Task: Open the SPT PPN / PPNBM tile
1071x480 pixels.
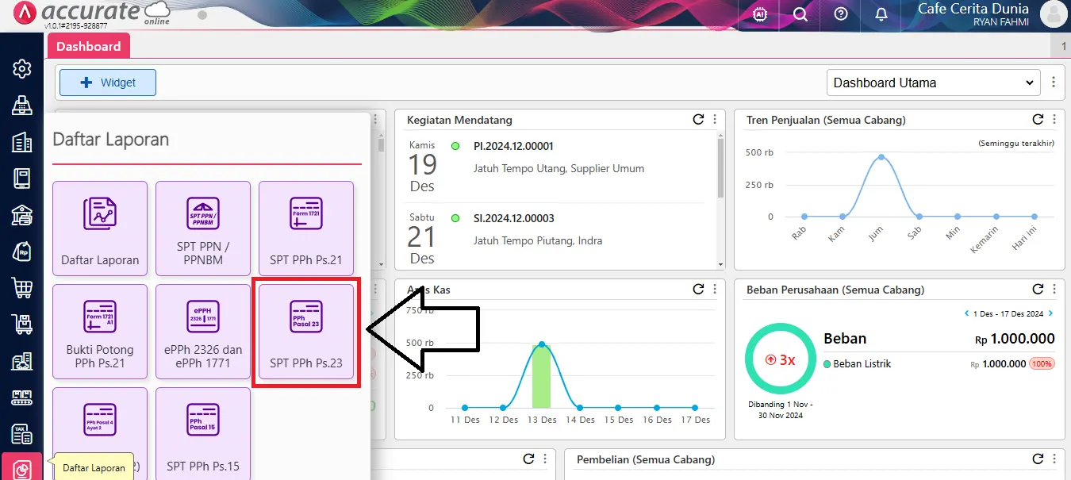Action: point(203,228)
